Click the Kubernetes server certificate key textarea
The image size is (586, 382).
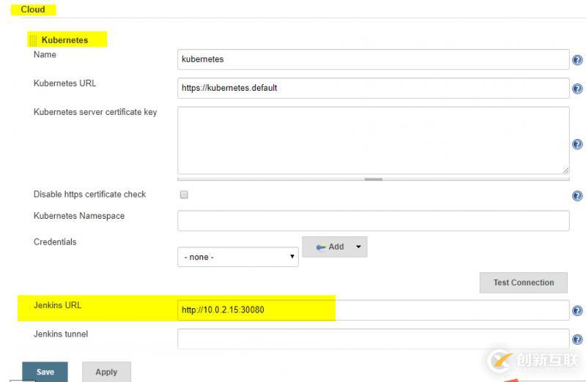[373, 141]
